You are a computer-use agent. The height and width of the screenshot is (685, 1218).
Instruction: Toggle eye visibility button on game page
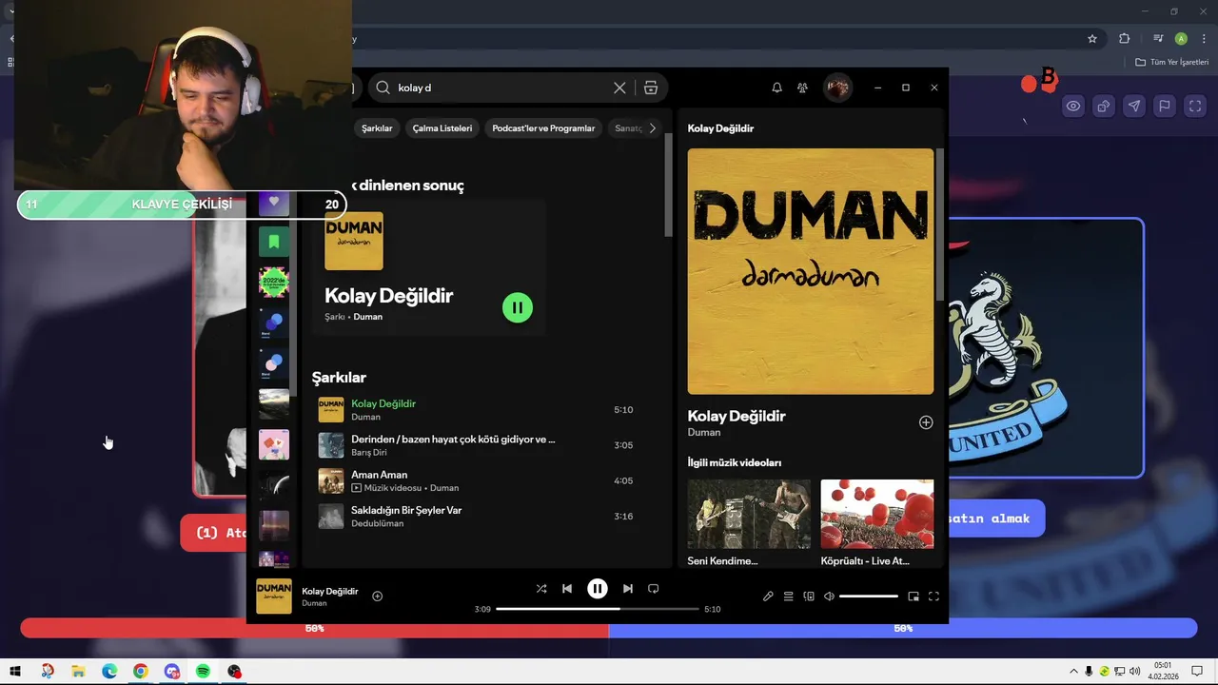coord(1073,106)
